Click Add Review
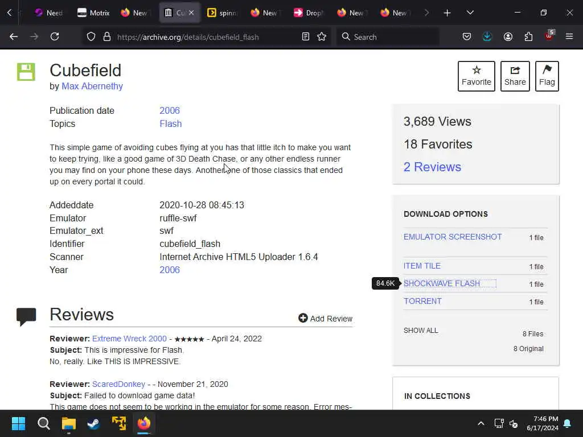This screenshot has height=437, width=583. pos(325,319)
